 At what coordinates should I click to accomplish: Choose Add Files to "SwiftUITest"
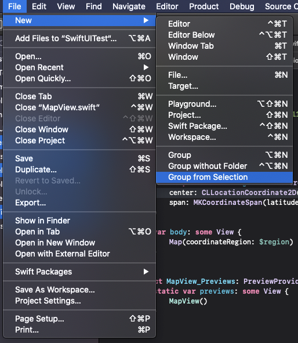(x=79, y=38)
